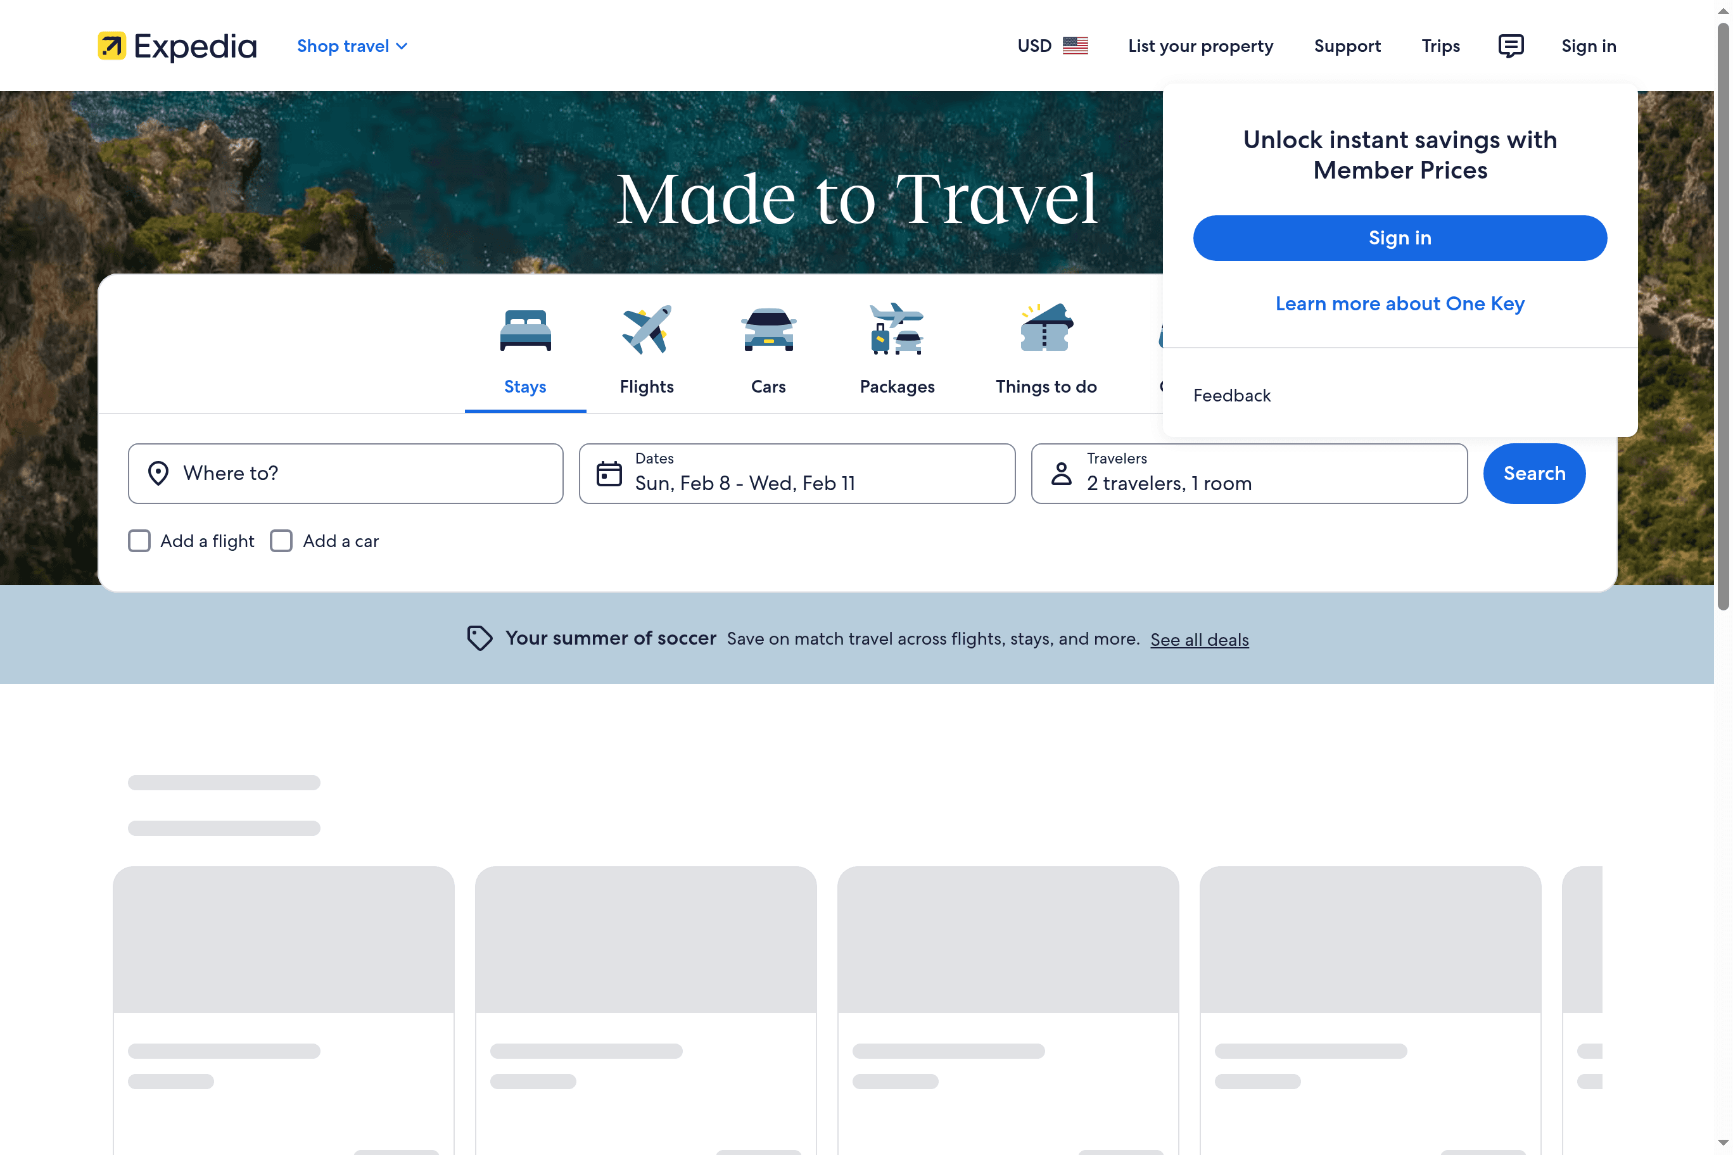Click the calendar icon in the Dates field
Screen dimensions: 1733x1155
point(609,474)
